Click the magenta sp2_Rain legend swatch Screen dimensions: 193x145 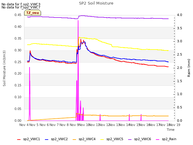(x=157, y=140)
